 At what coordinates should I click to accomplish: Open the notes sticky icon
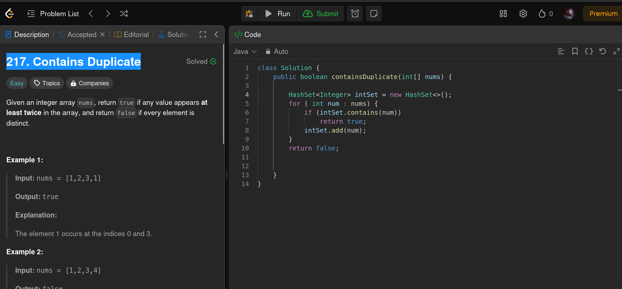pyautogui.click(x=374, y=14)
